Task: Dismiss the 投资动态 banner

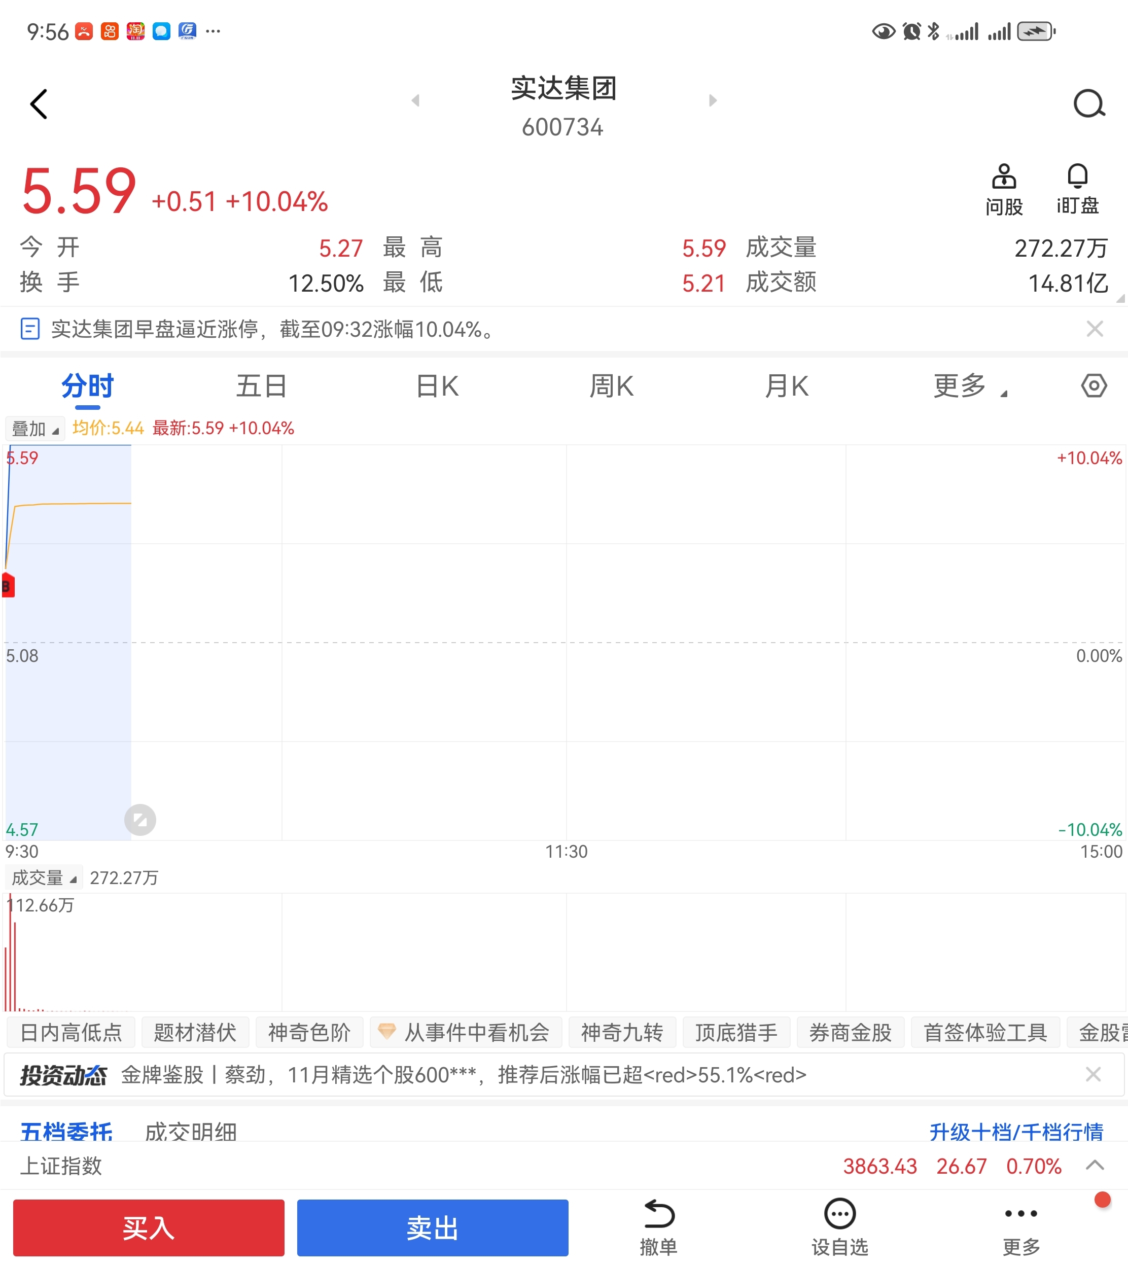Action: click(x=1094, y=1074)
